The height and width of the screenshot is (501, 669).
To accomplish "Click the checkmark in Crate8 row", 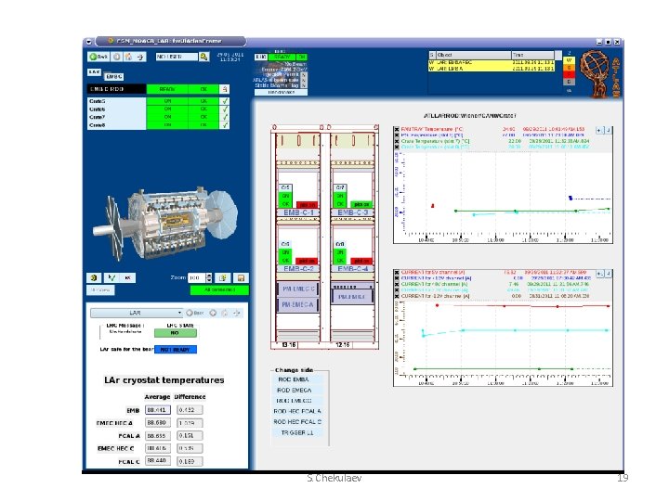I will click(x=225, y=125).
